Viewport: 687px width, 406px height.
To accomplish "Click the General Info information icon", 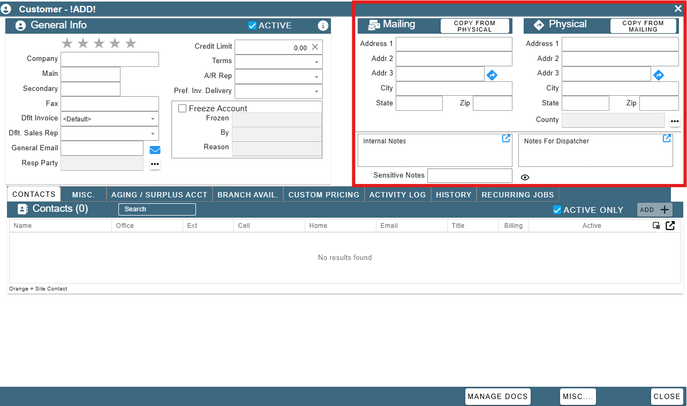I will [323, 26].
